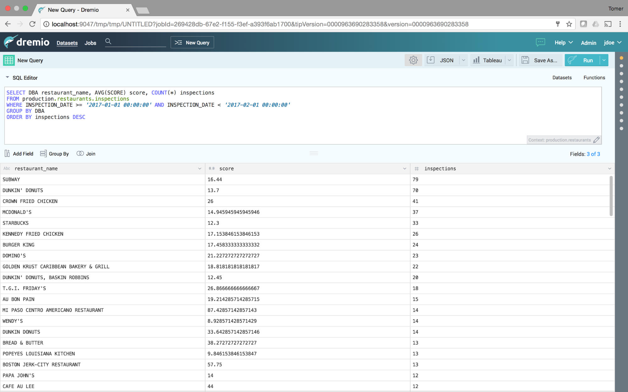
Task: Click the chat feedback bubble icon
Action: [x=540, y=42]
